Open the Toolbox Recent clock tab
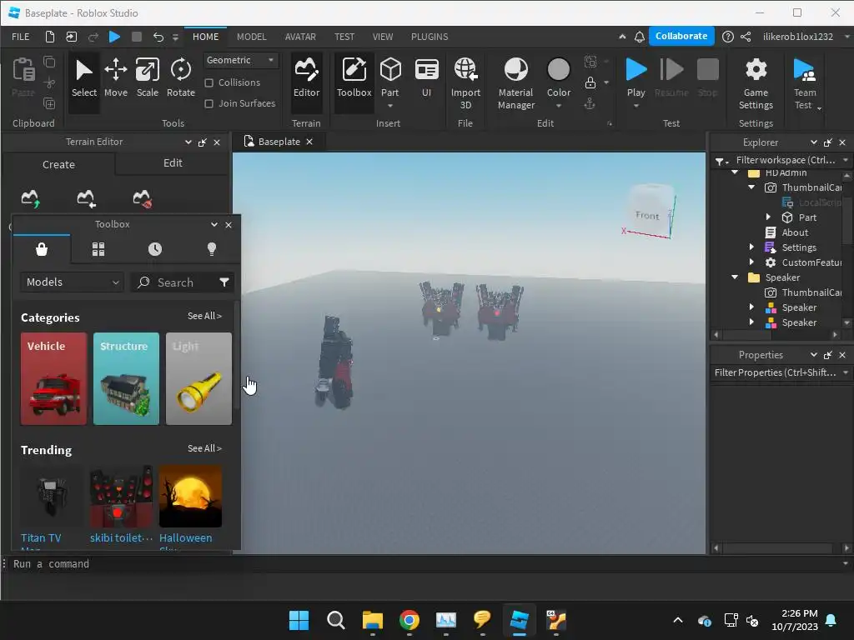The height and width of the screenshot is (640, 854). (x=154, y=249)
